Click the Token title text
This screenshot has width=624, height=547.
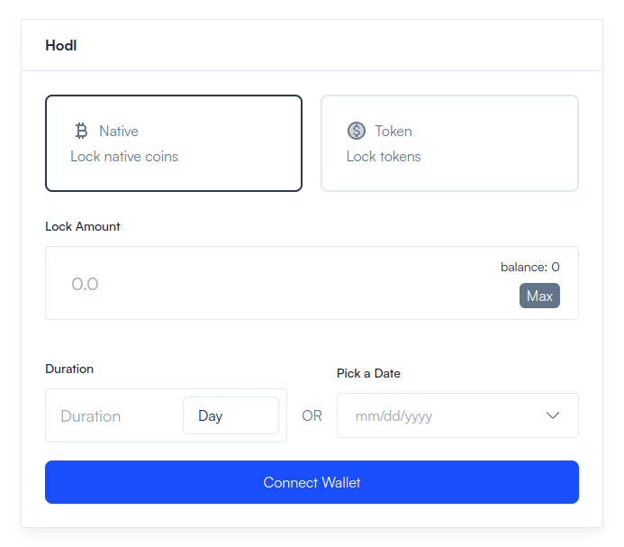pyautogui.click(x=393, y=131)
